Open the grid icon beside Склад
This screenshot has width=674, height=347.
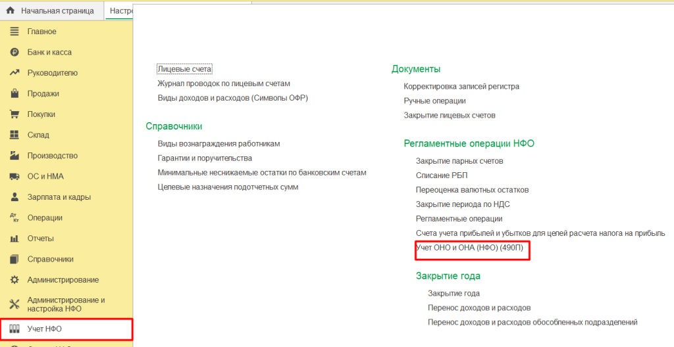point(14,135)
